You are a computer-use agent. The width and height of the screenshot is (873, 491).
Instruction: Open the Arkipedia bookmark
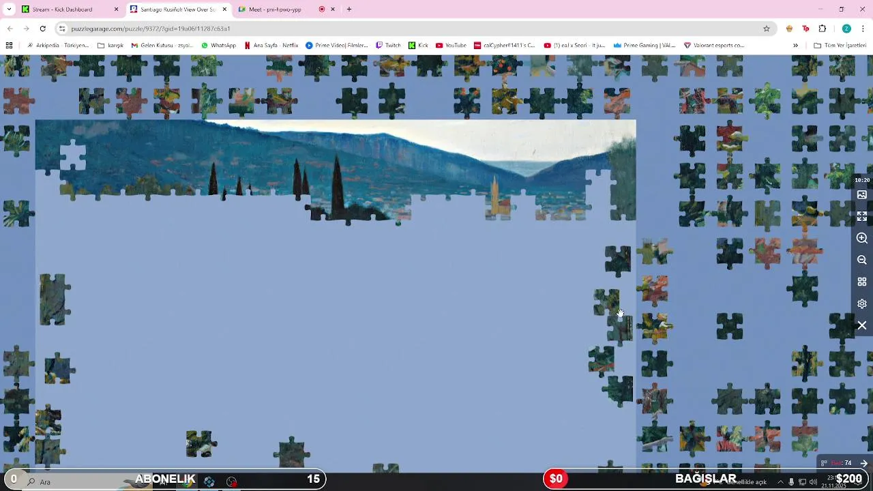click(x=57, y=45)
